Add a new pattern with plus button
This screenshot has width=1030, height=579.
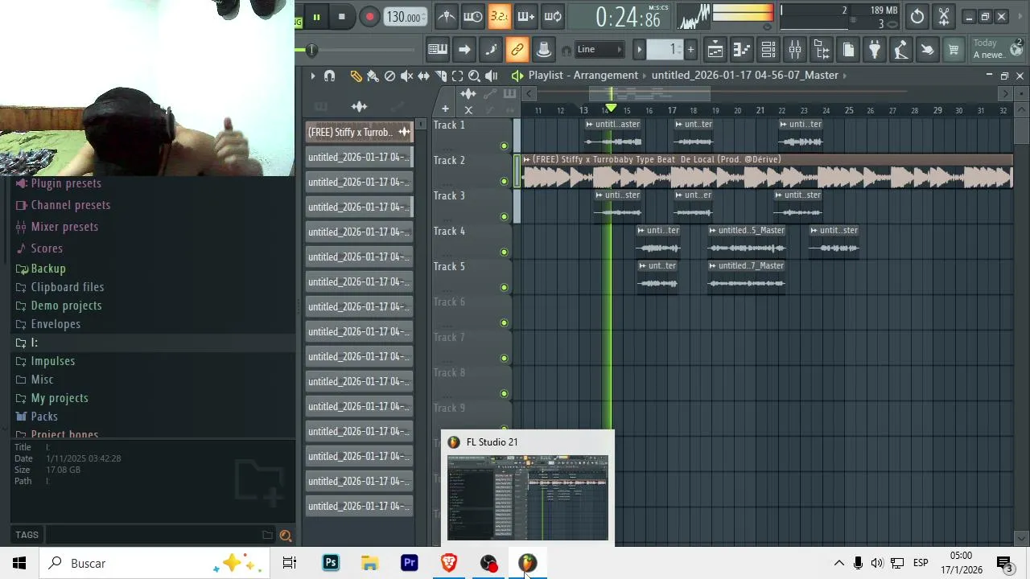point(690,50)
